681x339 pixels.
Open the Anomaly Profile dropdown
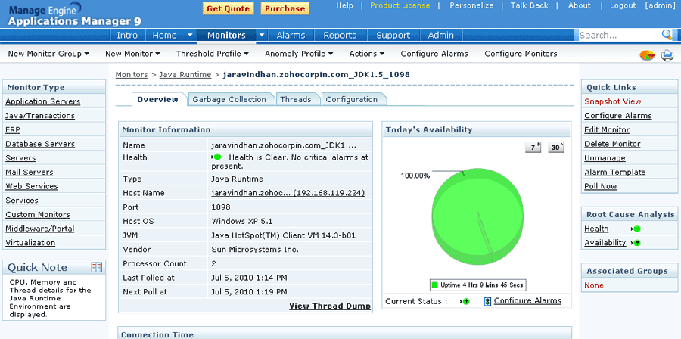299,54
